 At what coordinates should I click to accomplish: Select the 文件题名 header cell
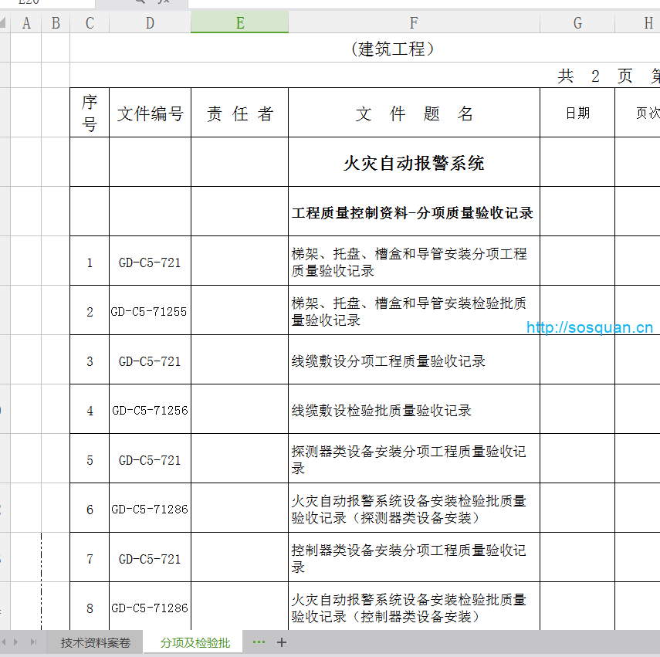pos(414,113)
